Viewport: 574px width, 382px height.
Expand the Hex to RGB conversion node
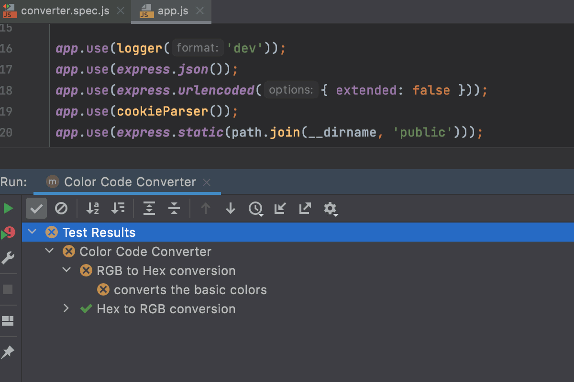[x=66, y=308]
